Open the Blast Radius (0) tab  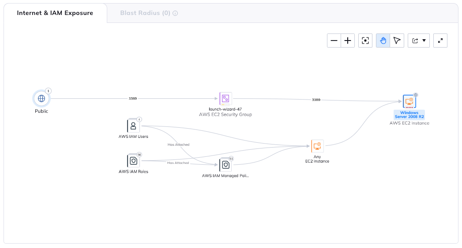(145, 13)
